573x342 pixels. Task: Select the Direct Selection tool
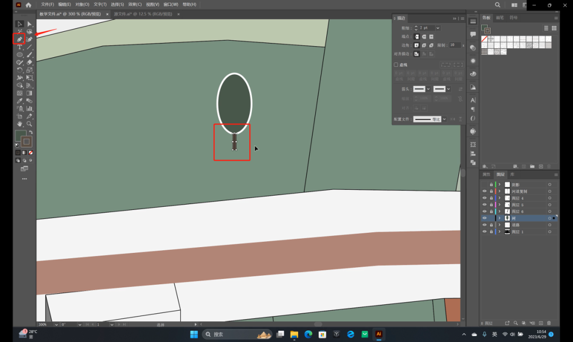pos(30,24)
